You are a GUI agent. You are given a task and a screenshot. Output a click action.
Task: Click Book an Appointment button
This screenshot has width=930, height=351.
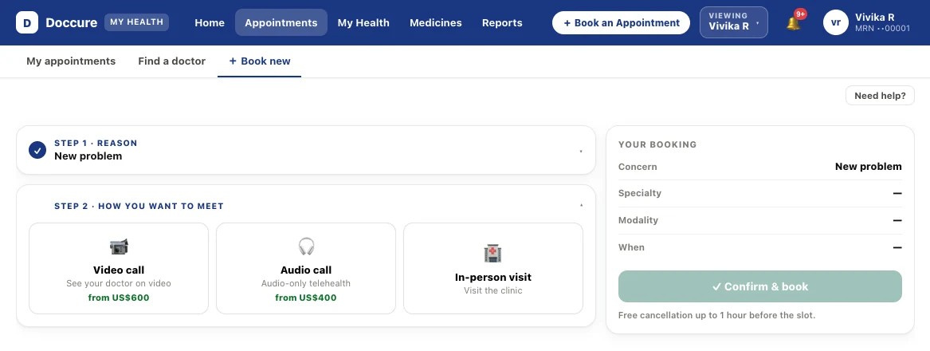click(x=621, y=22)
